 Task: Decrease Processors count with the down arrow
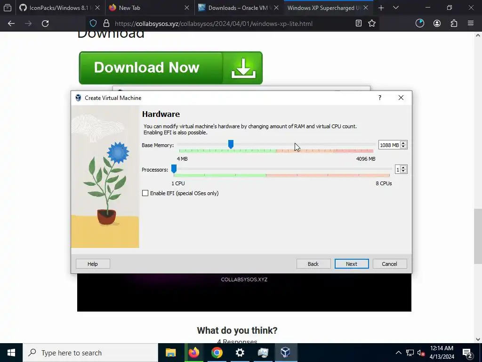point(403,172)
